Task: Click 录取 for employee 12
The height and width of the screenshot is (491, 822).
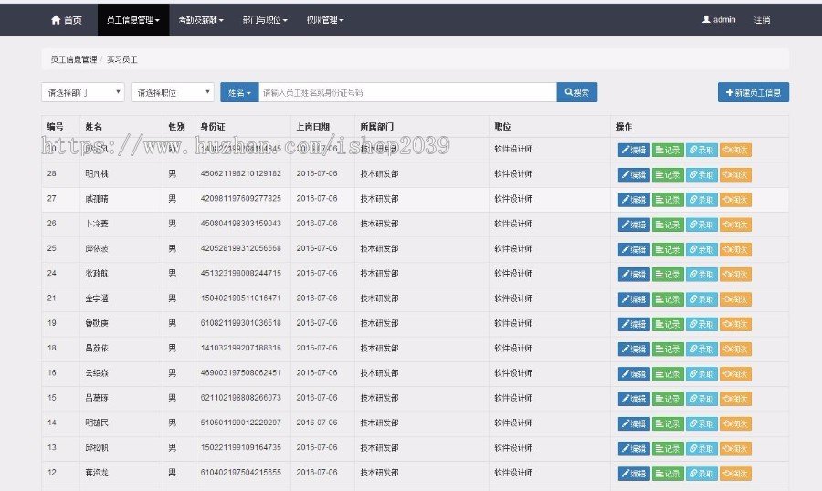Action: coord(701,473)
